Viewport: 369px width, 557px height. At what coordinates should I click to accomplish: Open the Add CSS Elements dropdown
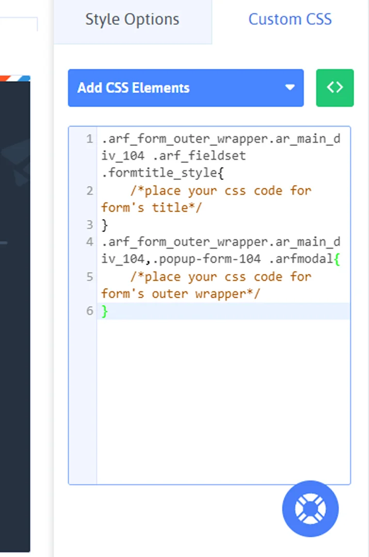coord(186,88)
